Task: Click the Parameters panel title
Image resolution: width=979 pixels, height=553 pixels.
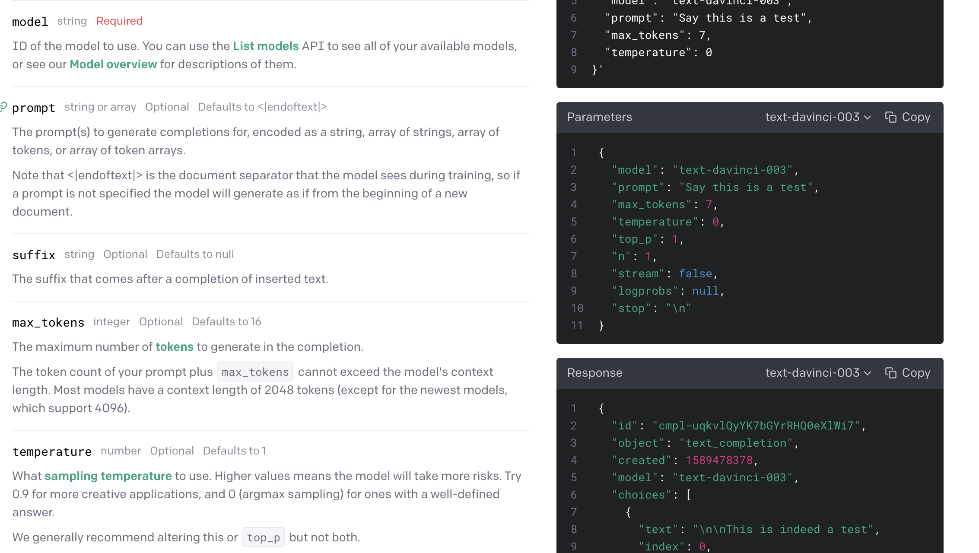Action: pyautogui.click(x=599, y=117)
